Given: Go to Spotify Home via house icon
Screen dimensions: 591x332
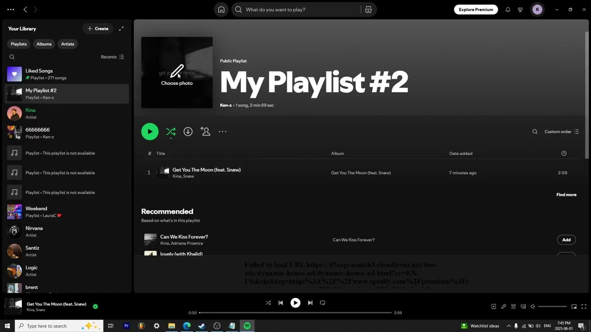Looking at the screenshot, I should 221,10.
